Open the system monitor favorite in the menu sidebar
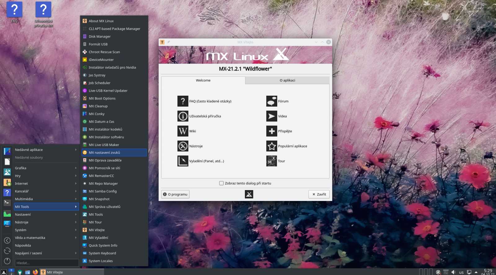496x275 pixels. (x=7, y=213)
